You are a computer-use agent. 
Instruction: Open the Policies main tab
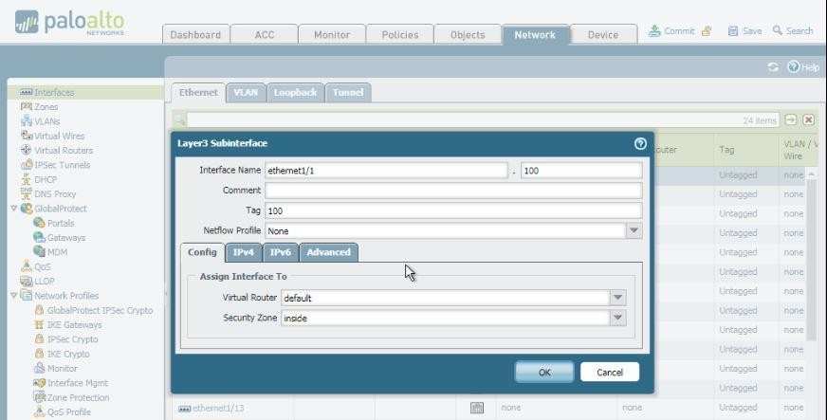pyautogui.click(x=399, y=35)
